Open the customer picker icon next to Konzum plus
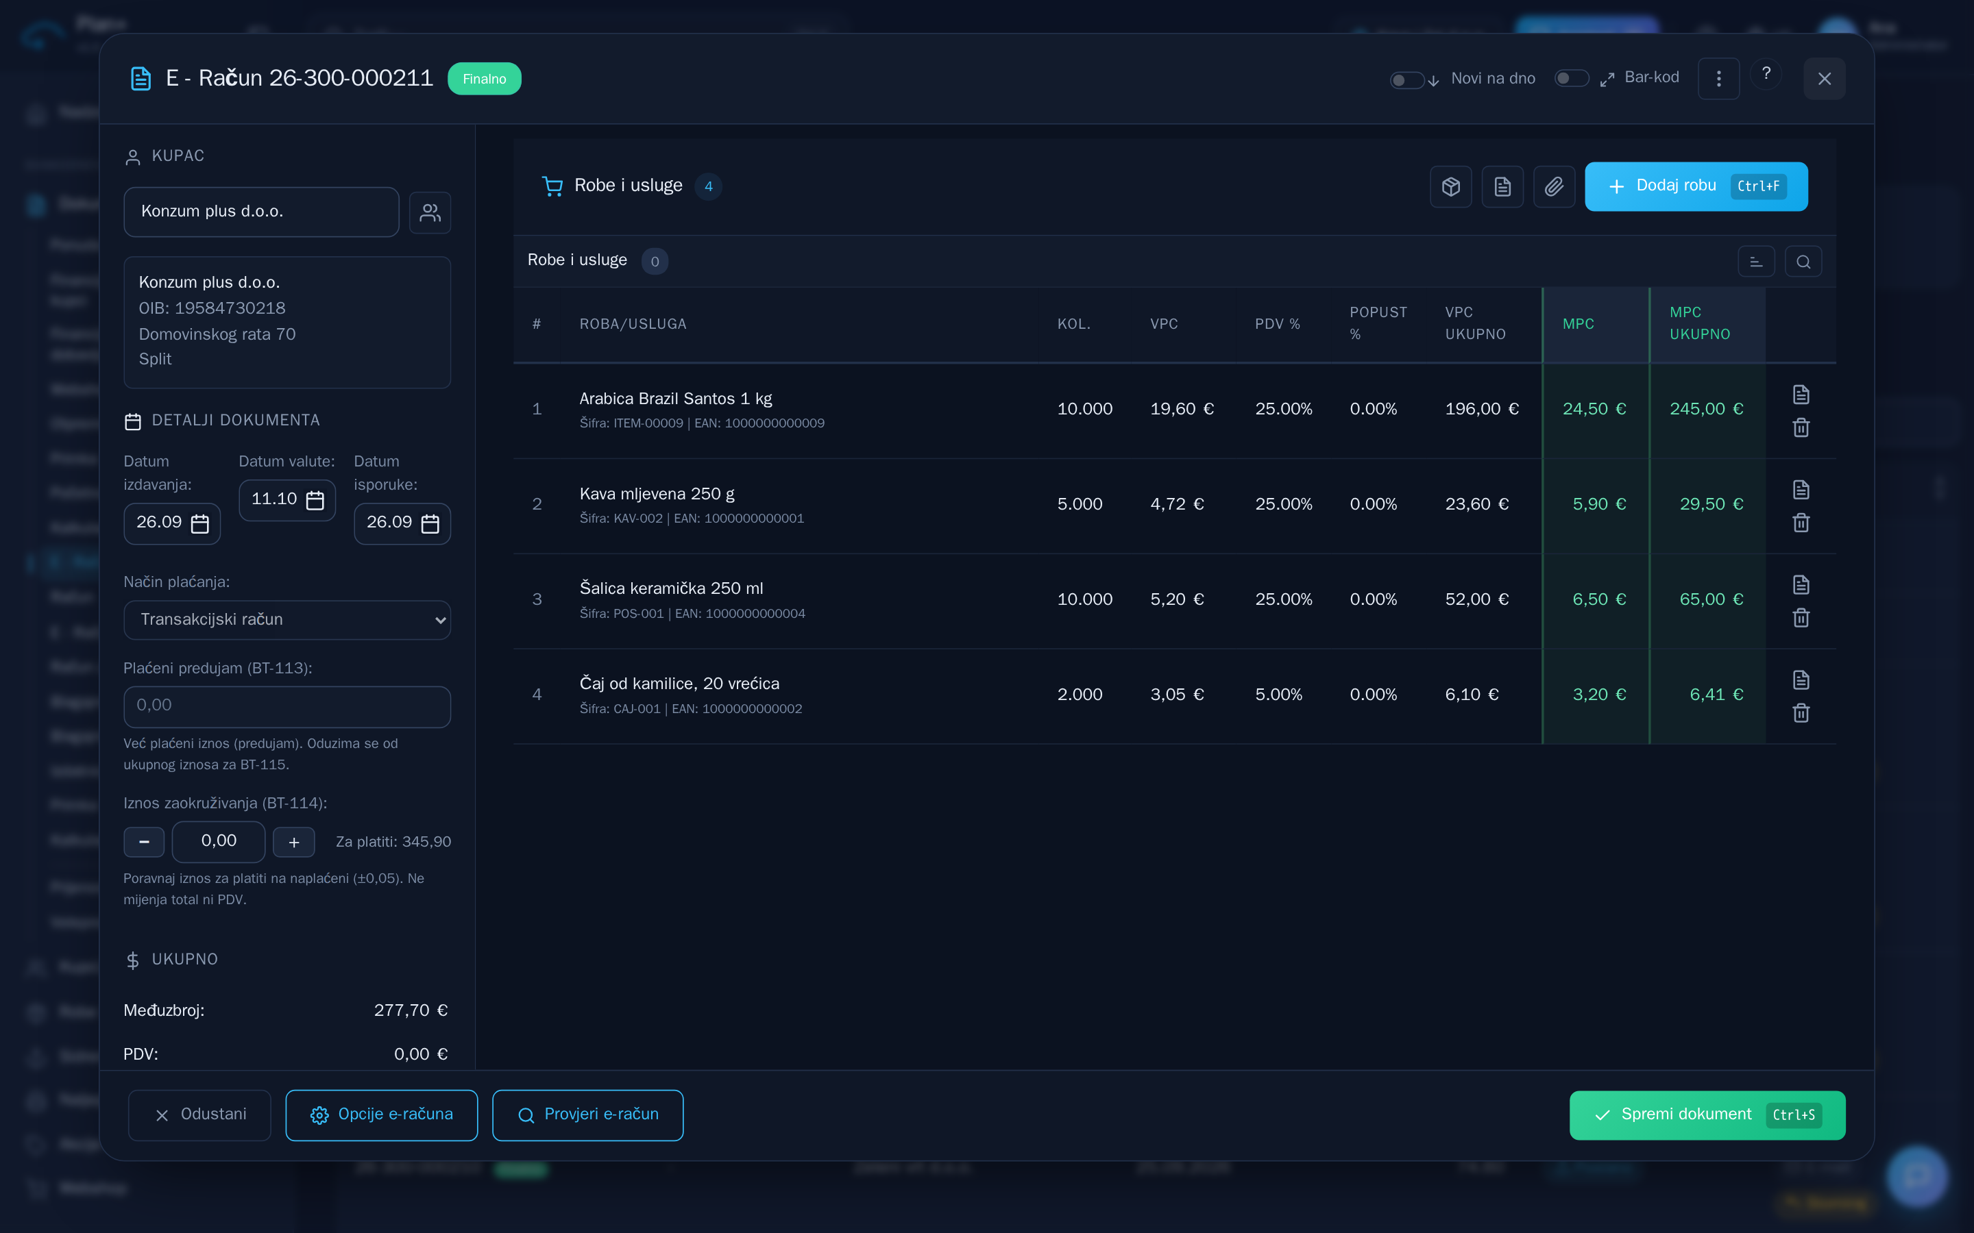The width and height of the screenshot is (1974, 1233). pyautogui.click(x=430, y=213)
